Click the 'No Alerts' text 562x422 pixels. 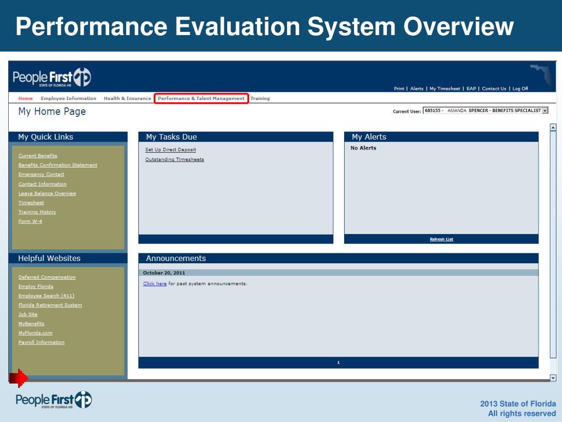[363, 148]
